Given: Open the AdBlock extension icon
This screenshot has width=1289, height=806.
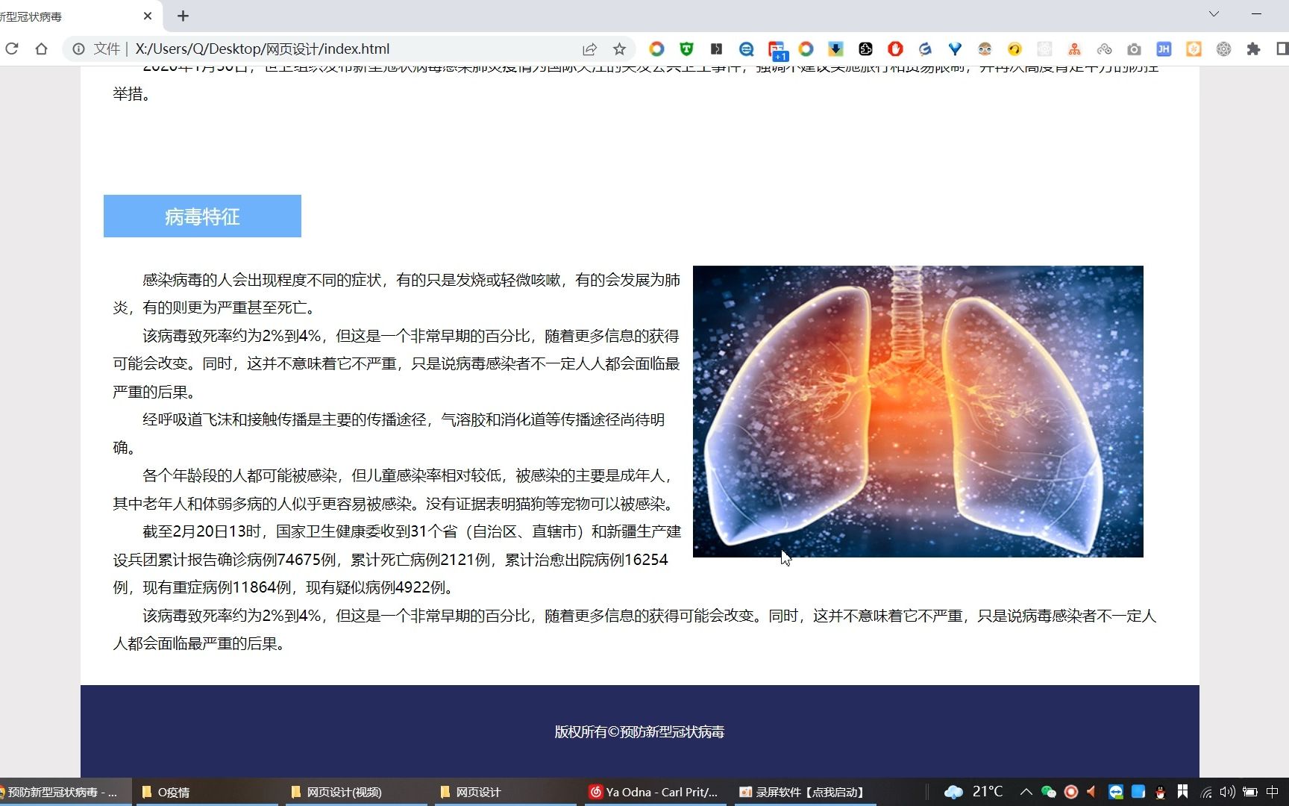Looking at the screenshot, I should tap(894, 49).
